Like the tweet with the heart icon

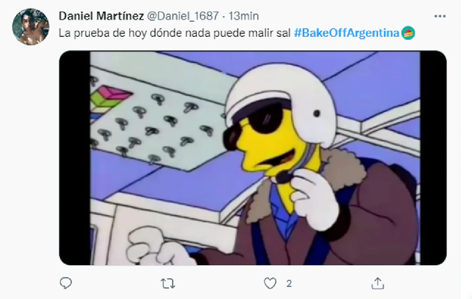[x=270, y=283]
